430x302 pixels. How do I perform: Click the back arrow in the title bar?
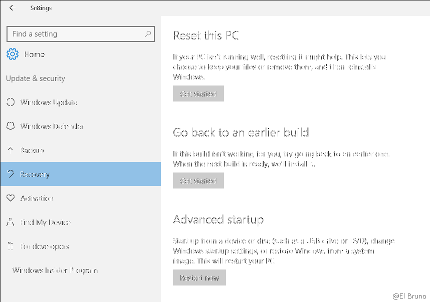pos(13,8)
